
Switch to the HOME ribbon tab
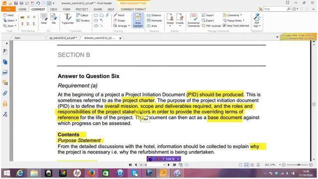tap(22, 9)
